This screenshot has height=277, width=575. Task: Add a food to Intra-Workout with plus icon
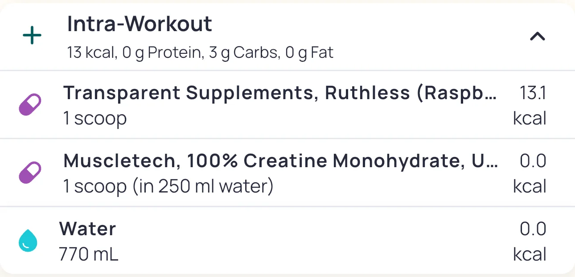(x=32, y=36)
